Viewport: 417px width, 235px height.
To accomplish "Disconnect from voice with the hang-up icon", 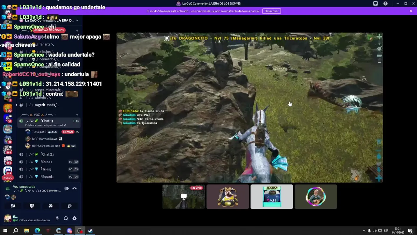I will [x=75, y=188].
